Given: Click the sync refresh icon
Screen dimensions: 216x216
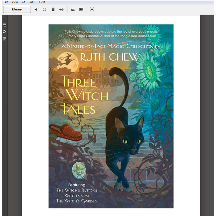Looking at the screenshot, I should (x=44, y=9).
